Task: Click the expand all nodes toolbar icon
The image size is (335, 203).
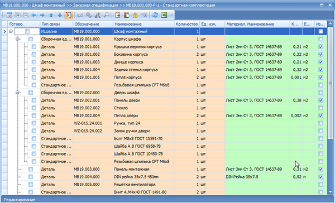Action: (18, 15)
